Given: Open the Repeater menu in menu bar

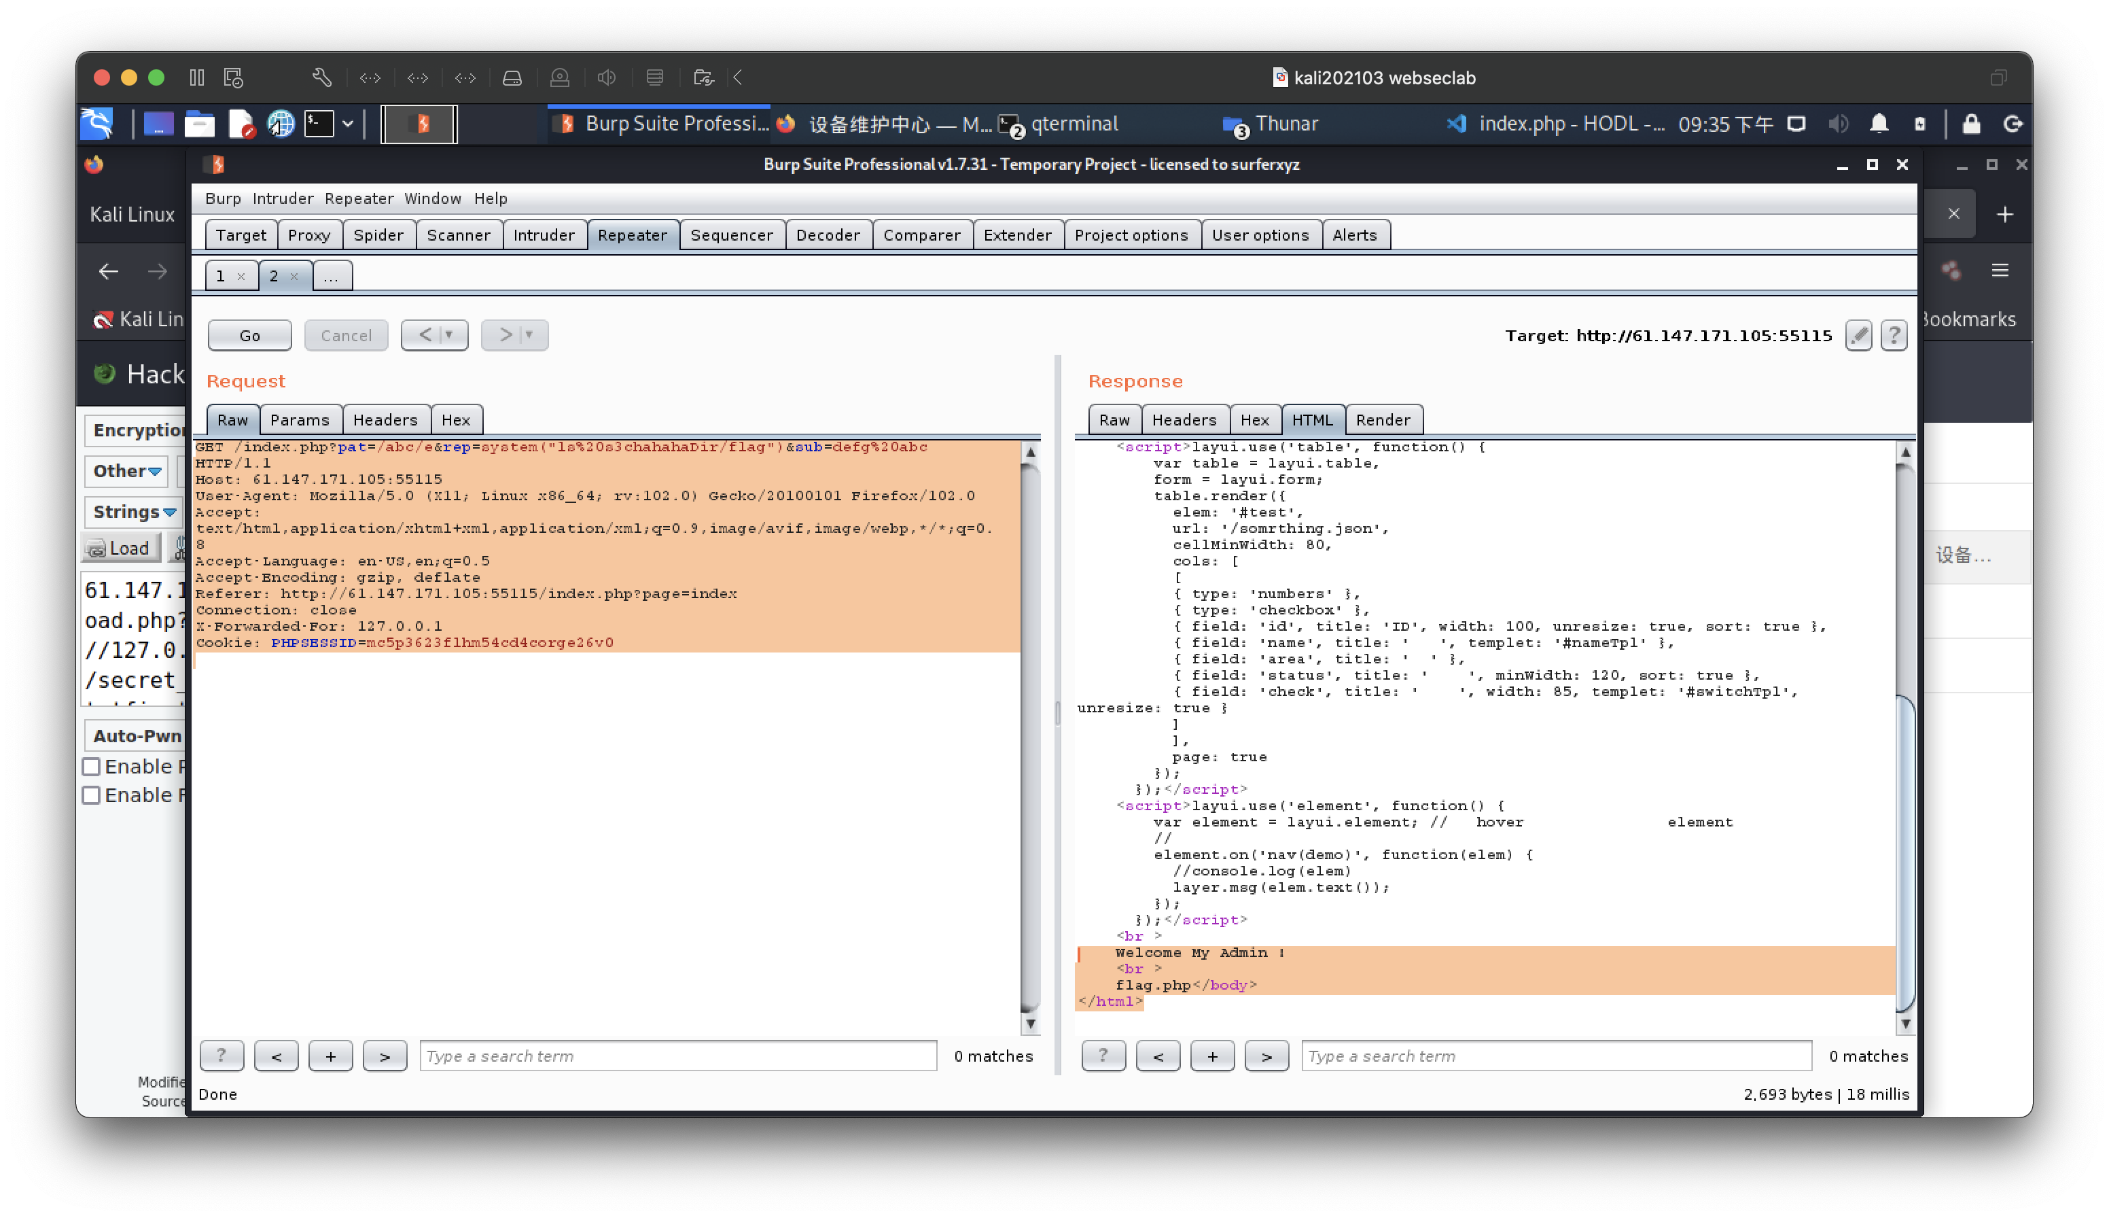Looking at the screenshot, I should (359, 198).
